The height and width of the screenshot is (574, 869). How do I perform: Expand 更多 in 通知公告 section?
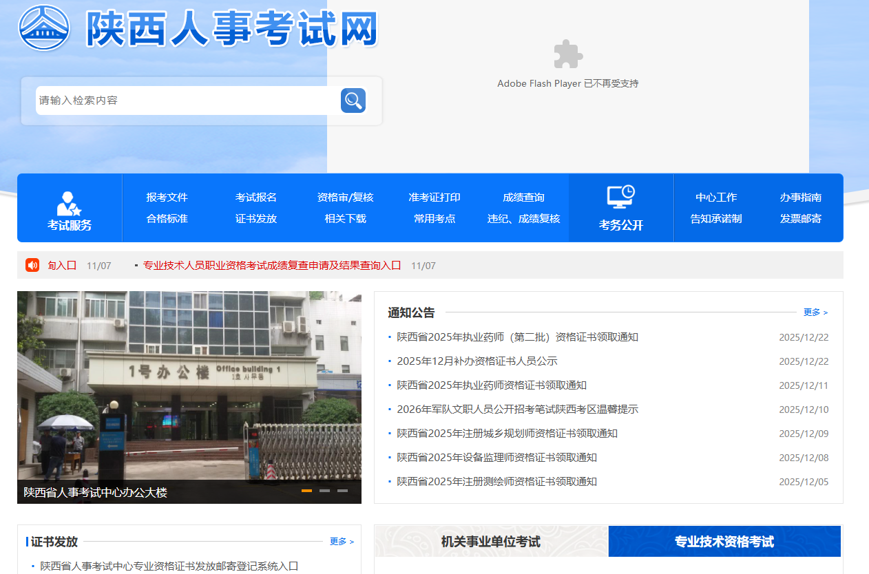click(x=815, y=312)
